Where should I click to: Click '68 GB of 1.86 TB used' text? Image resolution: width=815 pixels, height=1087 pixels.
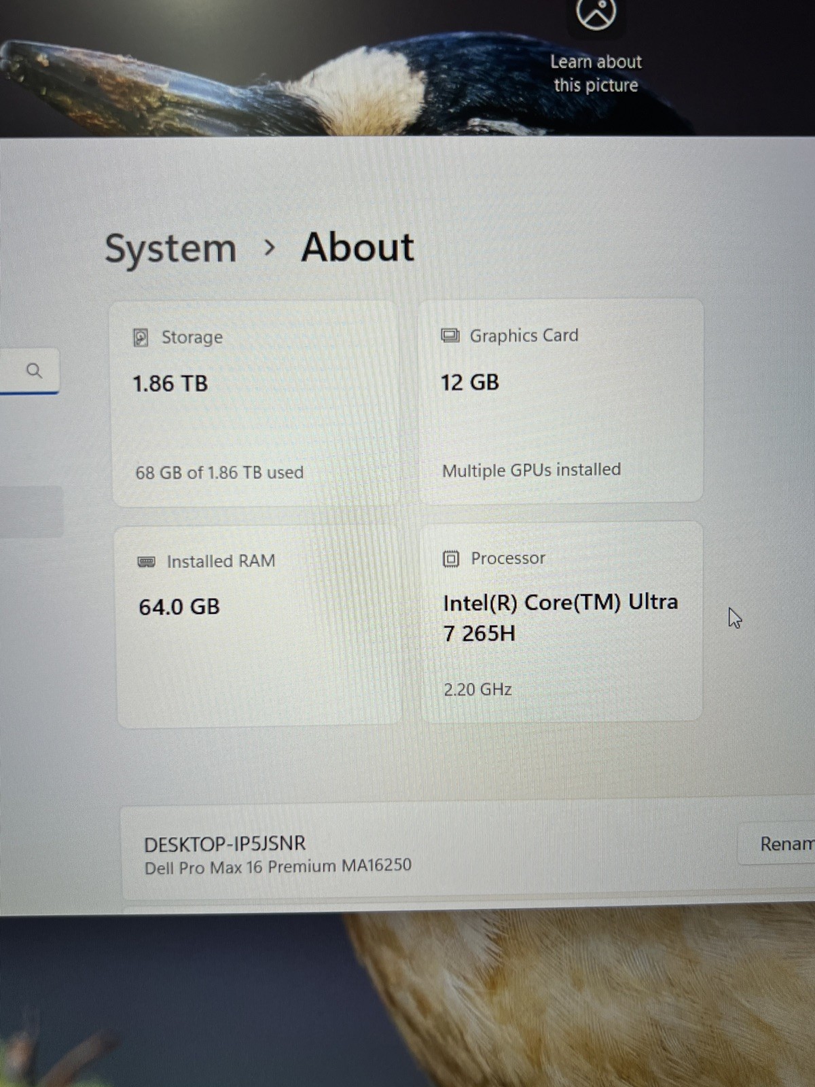click(219, 472)
